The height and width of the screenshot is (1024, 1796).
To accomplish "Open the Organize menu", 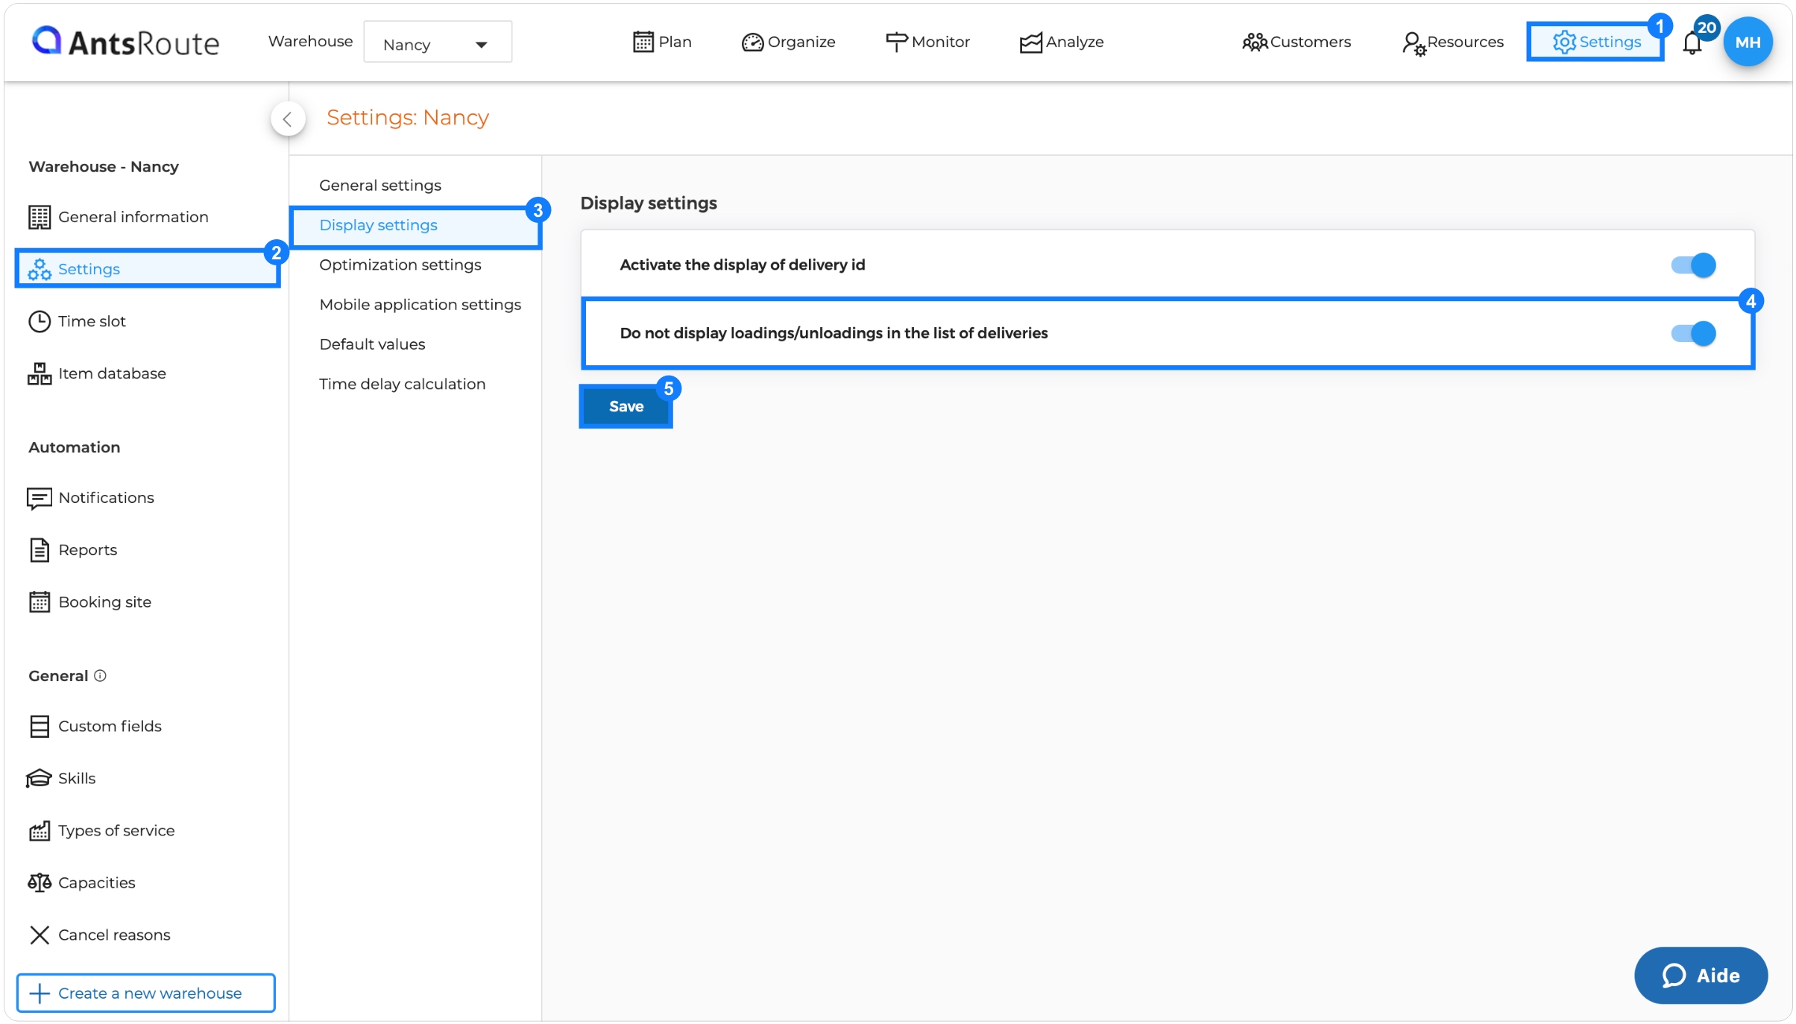I will (x=788, y=42).
